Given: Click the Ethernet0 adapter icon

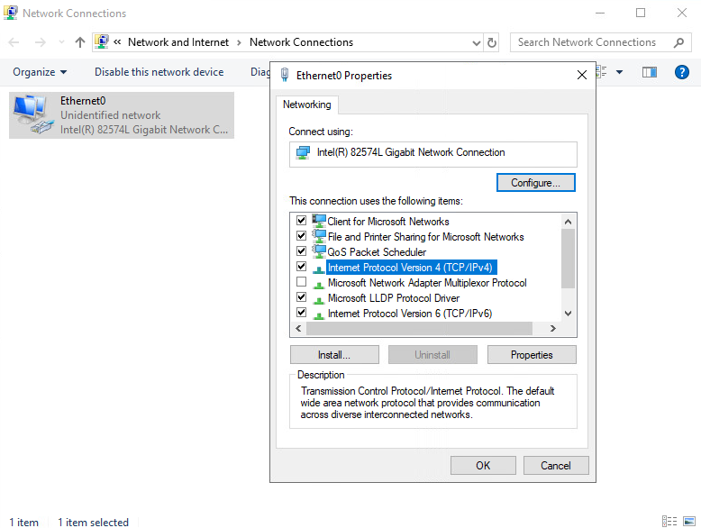Looking at the screenshot, I should [x=33, y=114].
